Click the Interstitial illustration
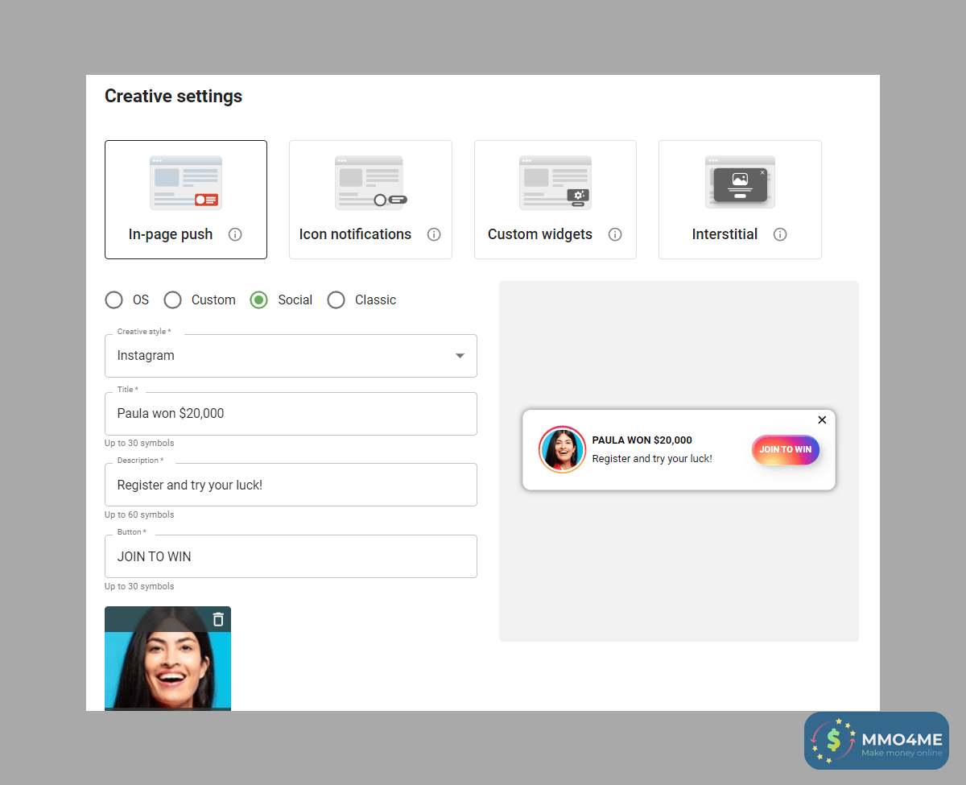The height and width of the screenshot is (785, 966). tap(740, 183)
